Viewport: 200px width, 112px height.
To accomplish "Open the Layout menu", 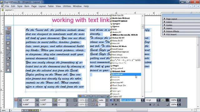I will click(42, 6).
